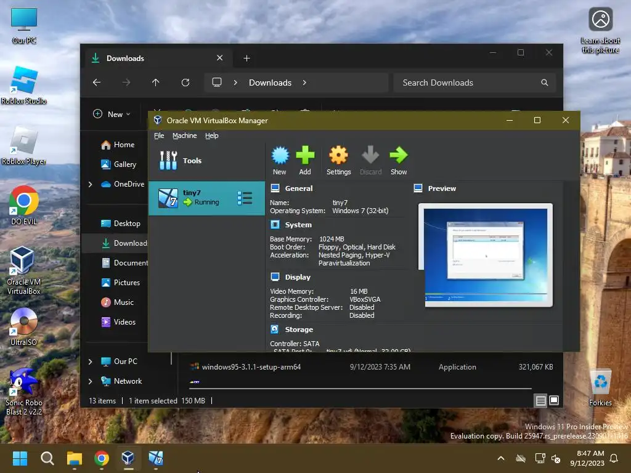This screenshot has width=631, height=473.
Task: Select Network in Explorer sidebar
Action: [121, 381]
